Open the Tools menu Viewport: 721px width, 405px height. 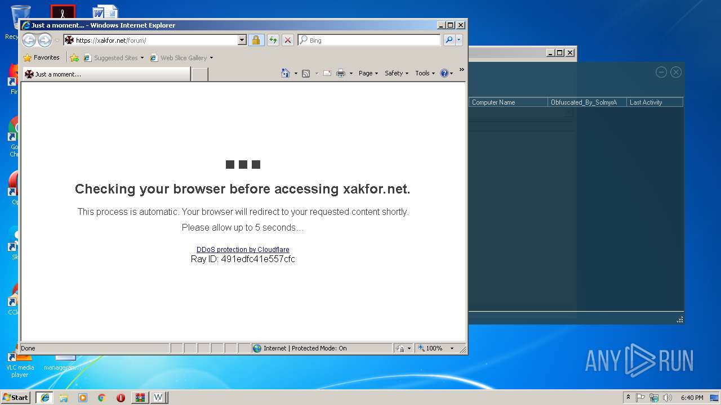point(425,73)
